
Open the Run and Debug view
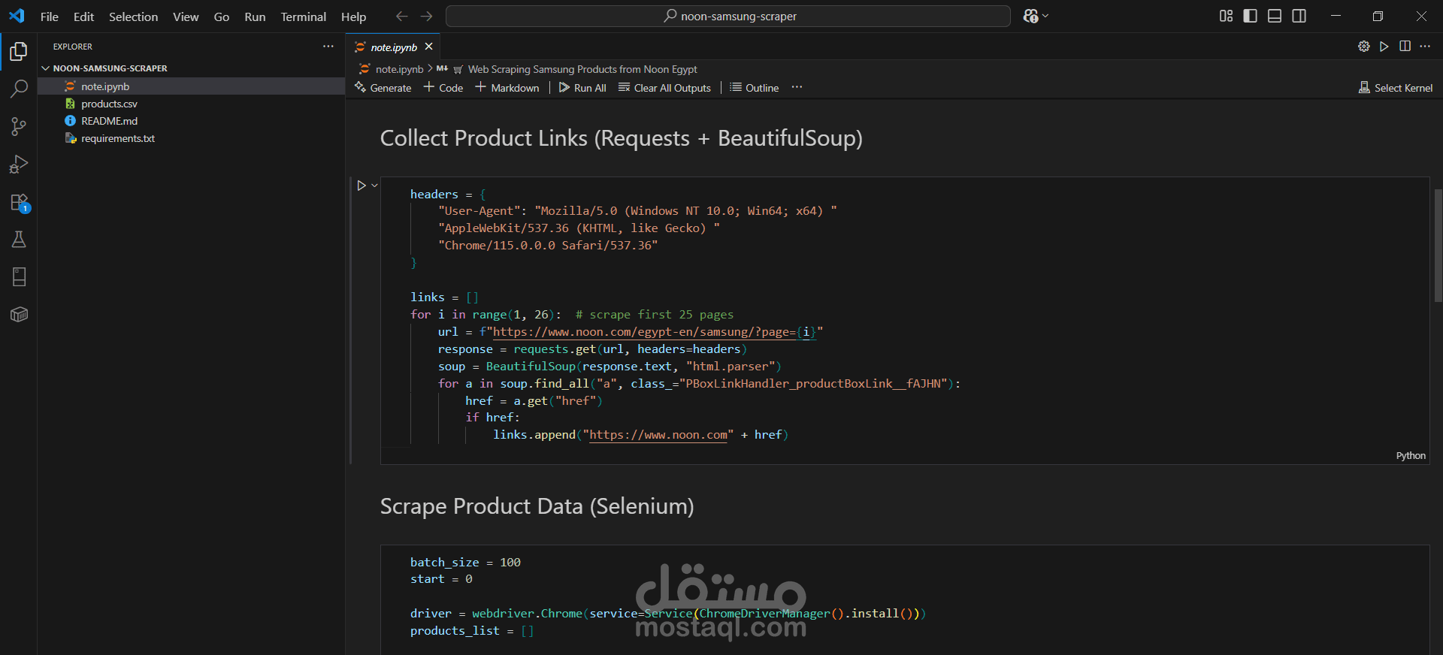[x=19, y=164]
